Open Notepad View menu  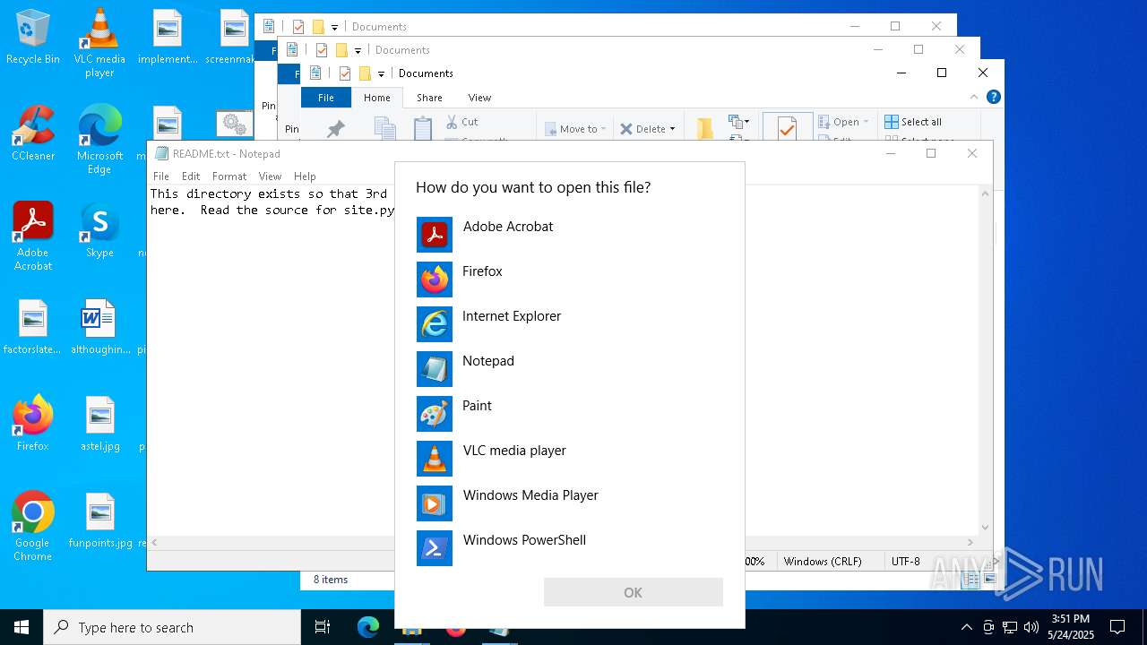click(x=270, y=176)
